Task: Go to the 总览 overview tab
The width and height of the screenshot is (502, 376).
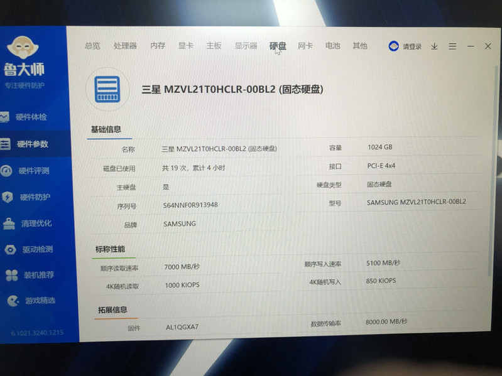Action: (92, 46)
